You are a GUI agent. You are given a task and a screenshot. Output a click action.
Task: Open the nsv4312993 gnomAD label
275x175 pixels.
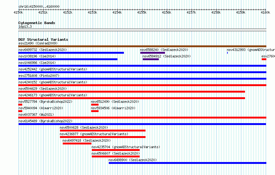(x=251, y=50)
